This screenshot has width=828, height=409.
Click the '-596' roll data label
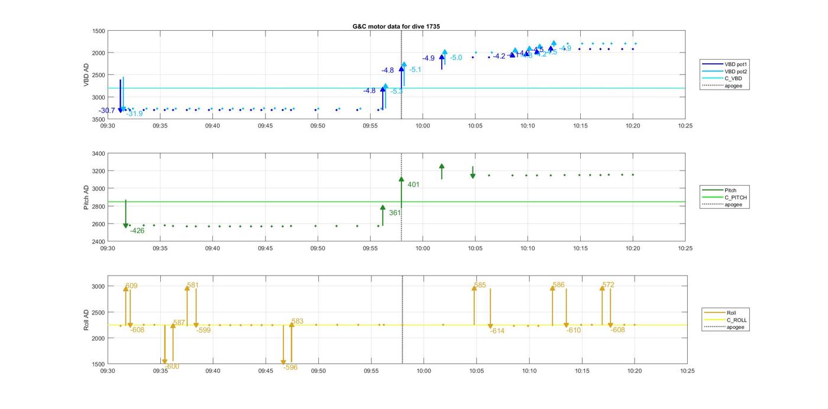[x=290, y=367]
